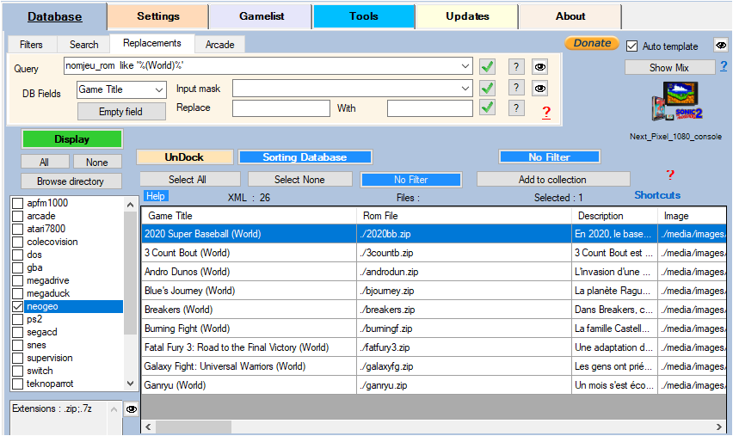733x436 pixels.
Task: Click the question mark button beside Query
Action: coord(515,66)
